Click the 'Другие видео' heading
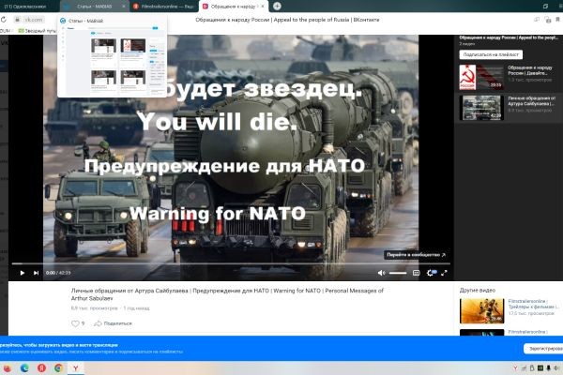The height and width of the screenshot is (375, 563). pos(478,291)
